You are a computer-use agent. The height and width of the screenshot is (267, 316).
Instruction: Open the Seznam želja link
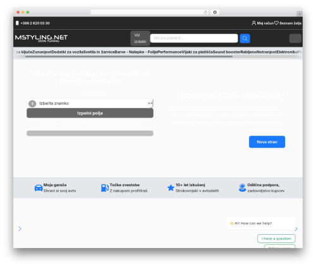[290, 23]
